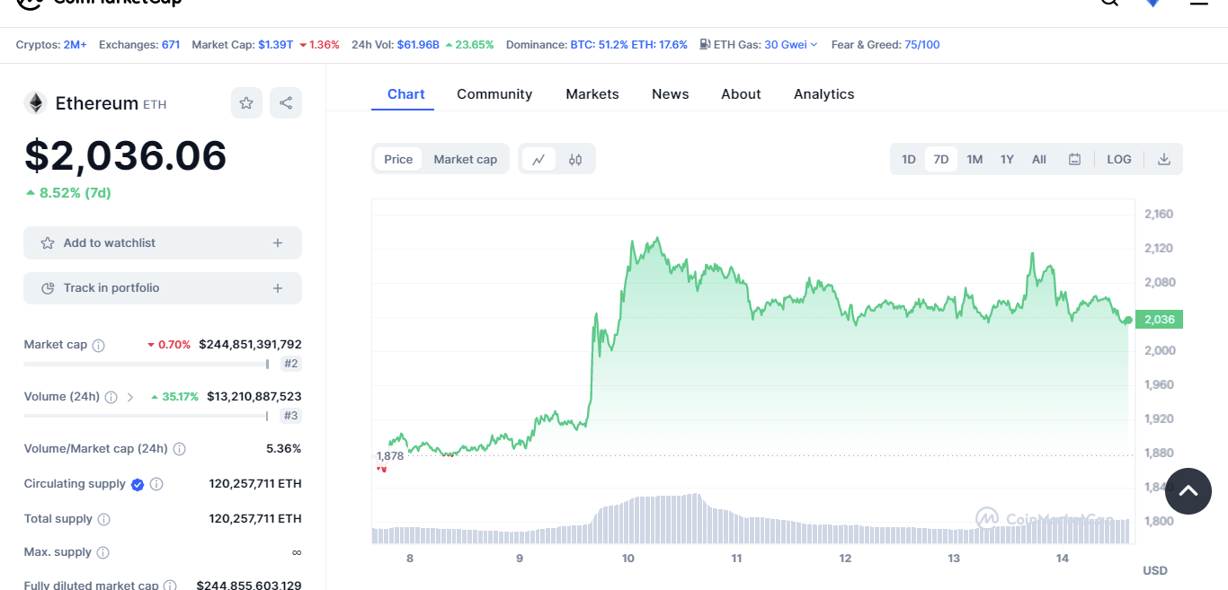This screenshot has width=1228, height=590.
Task: Click the BTC: 51.2% dominance link
Action: pos(599,45)
